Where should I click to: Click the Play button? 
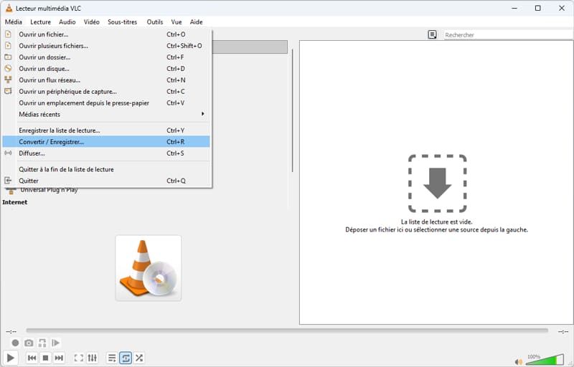point(10,358)
